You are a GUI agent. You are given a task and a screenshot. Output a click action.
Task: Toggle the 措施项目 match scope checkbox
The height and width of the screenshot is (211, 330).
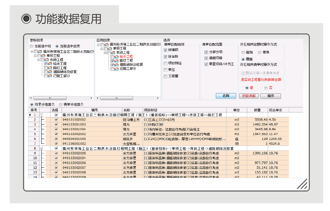tap(206, 58)
